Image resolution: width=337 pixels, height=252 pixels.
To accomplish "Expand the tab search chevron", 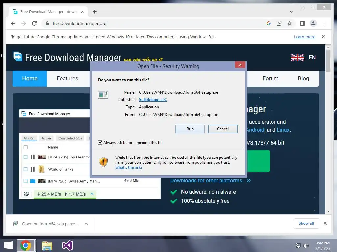I will pyautogui.click(x=291, y=12).
